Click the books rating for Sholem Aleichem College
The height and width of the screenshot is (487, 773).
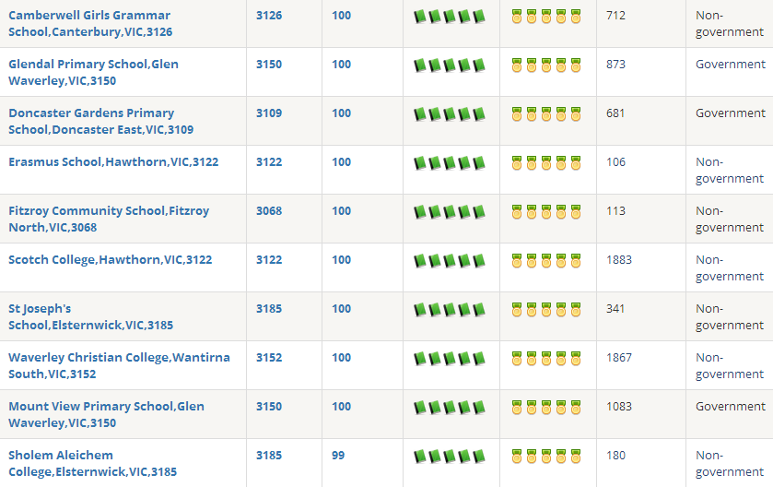pyautogui.click(x=449, y=457)
